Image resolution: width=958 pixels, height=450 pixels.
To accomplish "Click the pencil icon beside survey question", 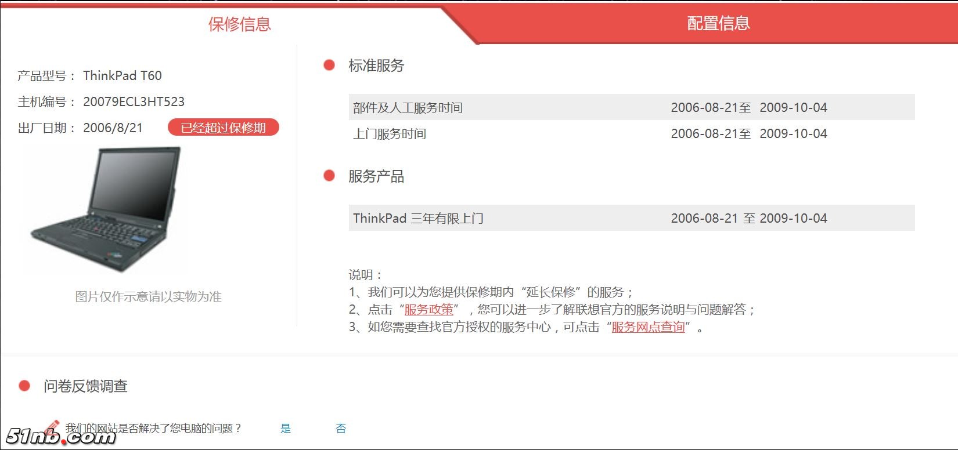I will coord(53,429).
